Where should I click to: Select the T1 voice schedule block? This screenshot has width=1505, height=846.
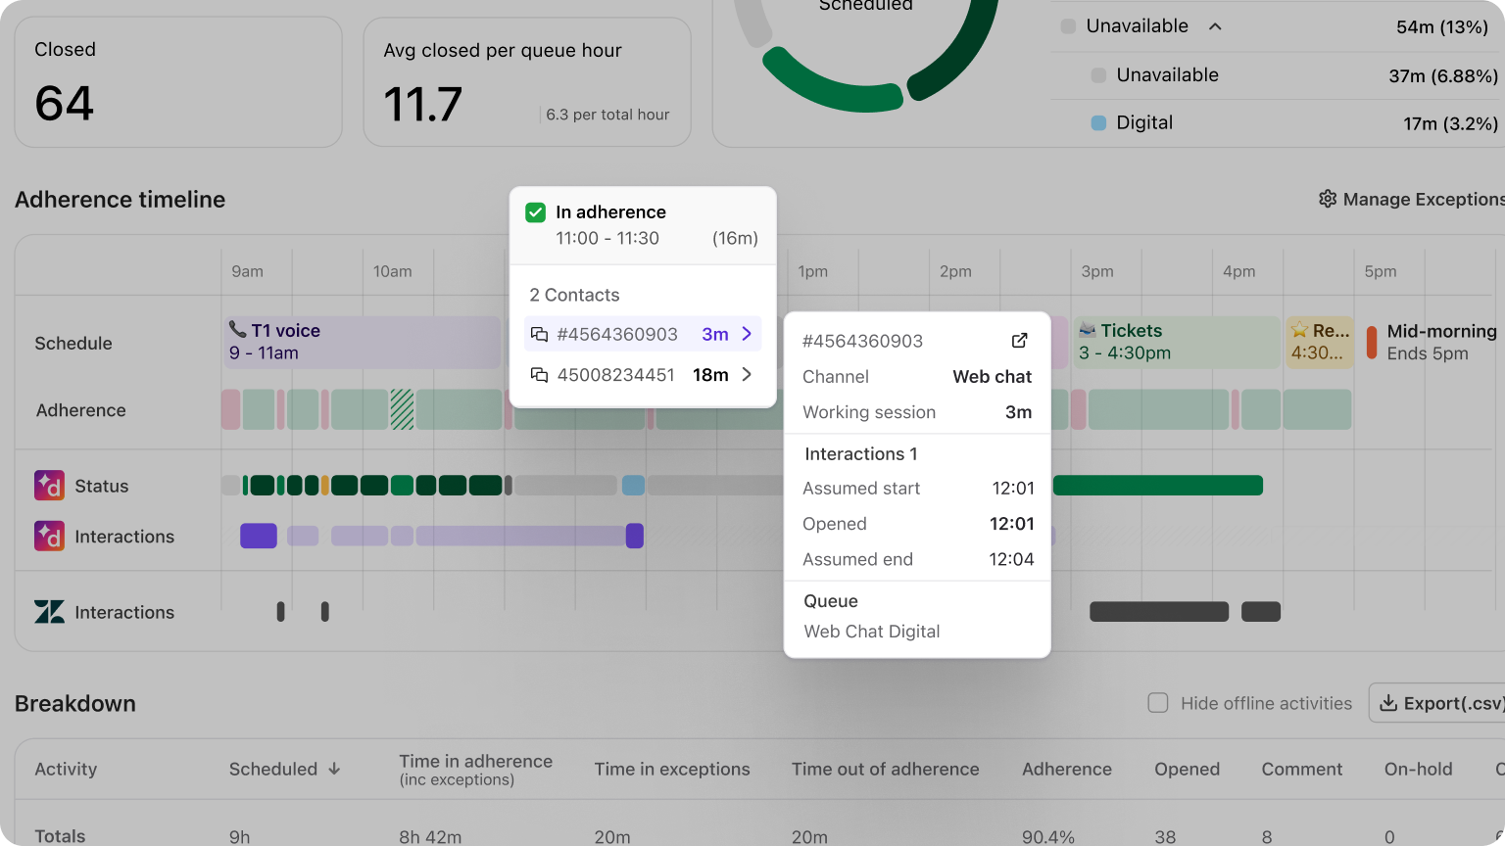click(x=364, y=342)
